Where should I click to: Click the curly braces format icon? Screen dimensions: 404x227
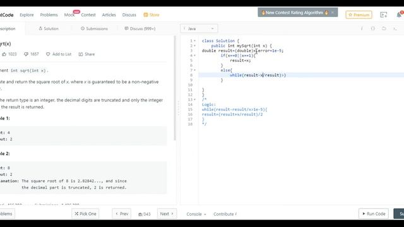372,28
